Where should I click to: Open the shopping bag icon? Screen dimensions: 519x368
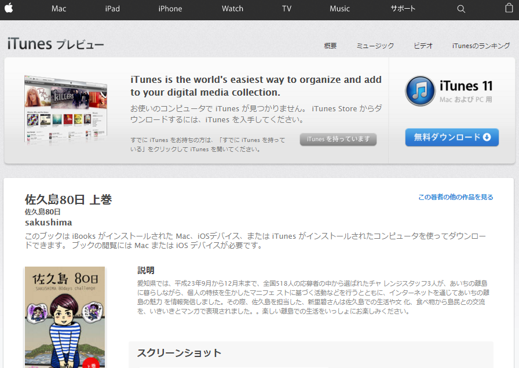pyautogui.click(x=509, y=8)
